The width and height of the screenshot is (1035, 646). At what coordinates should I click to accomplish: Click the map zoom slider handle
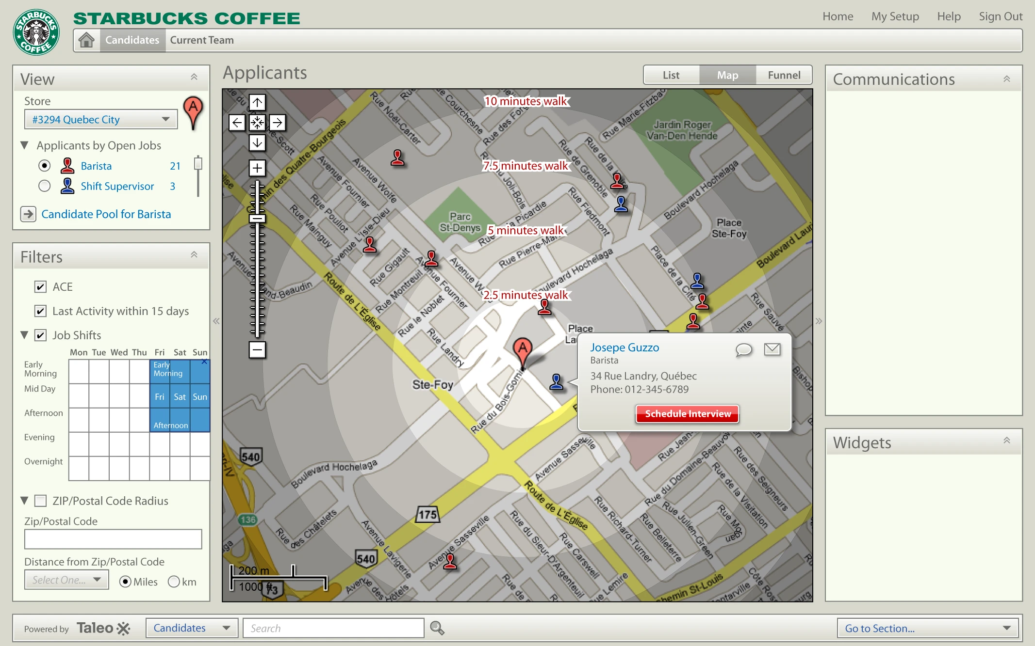(257, 219)
